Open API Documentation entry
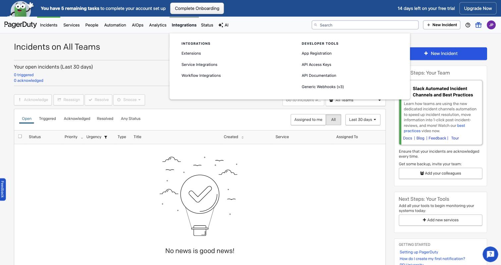 (x=319, y=76)
